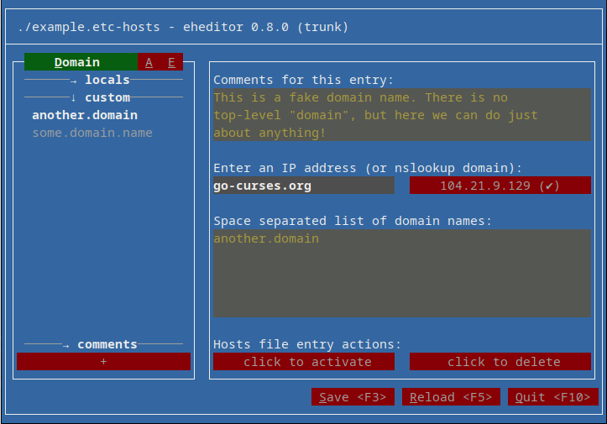Focus the domain names list field
607x424 pixels.
coord(402,274)
